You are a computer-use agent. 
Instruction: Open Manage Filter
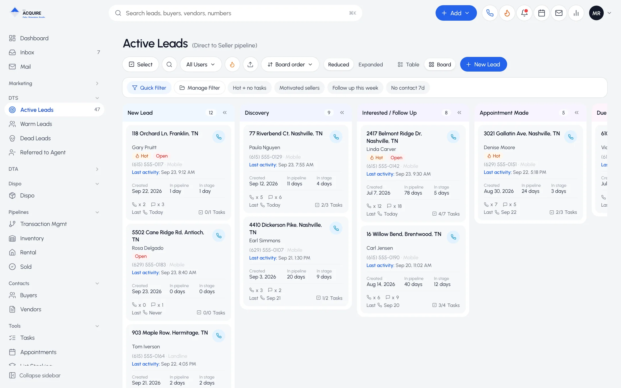tap(200, 88)
